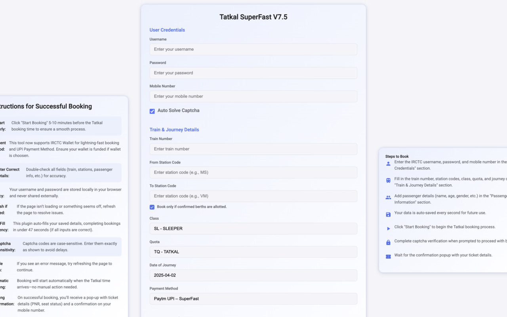This screenshot has width=507, height=317.
Task: Select the User Credentials section heading
Action: 167,30
